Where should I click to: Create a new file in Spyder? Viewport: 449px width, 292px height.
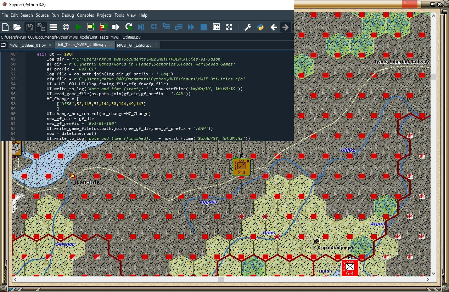[5, 27]
